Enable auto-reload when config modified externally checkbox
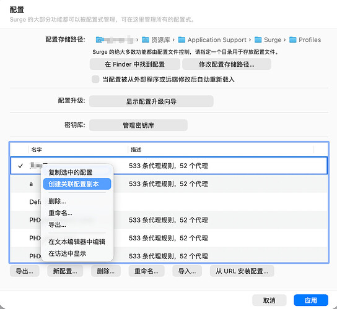337x309 pixels. 95,79
